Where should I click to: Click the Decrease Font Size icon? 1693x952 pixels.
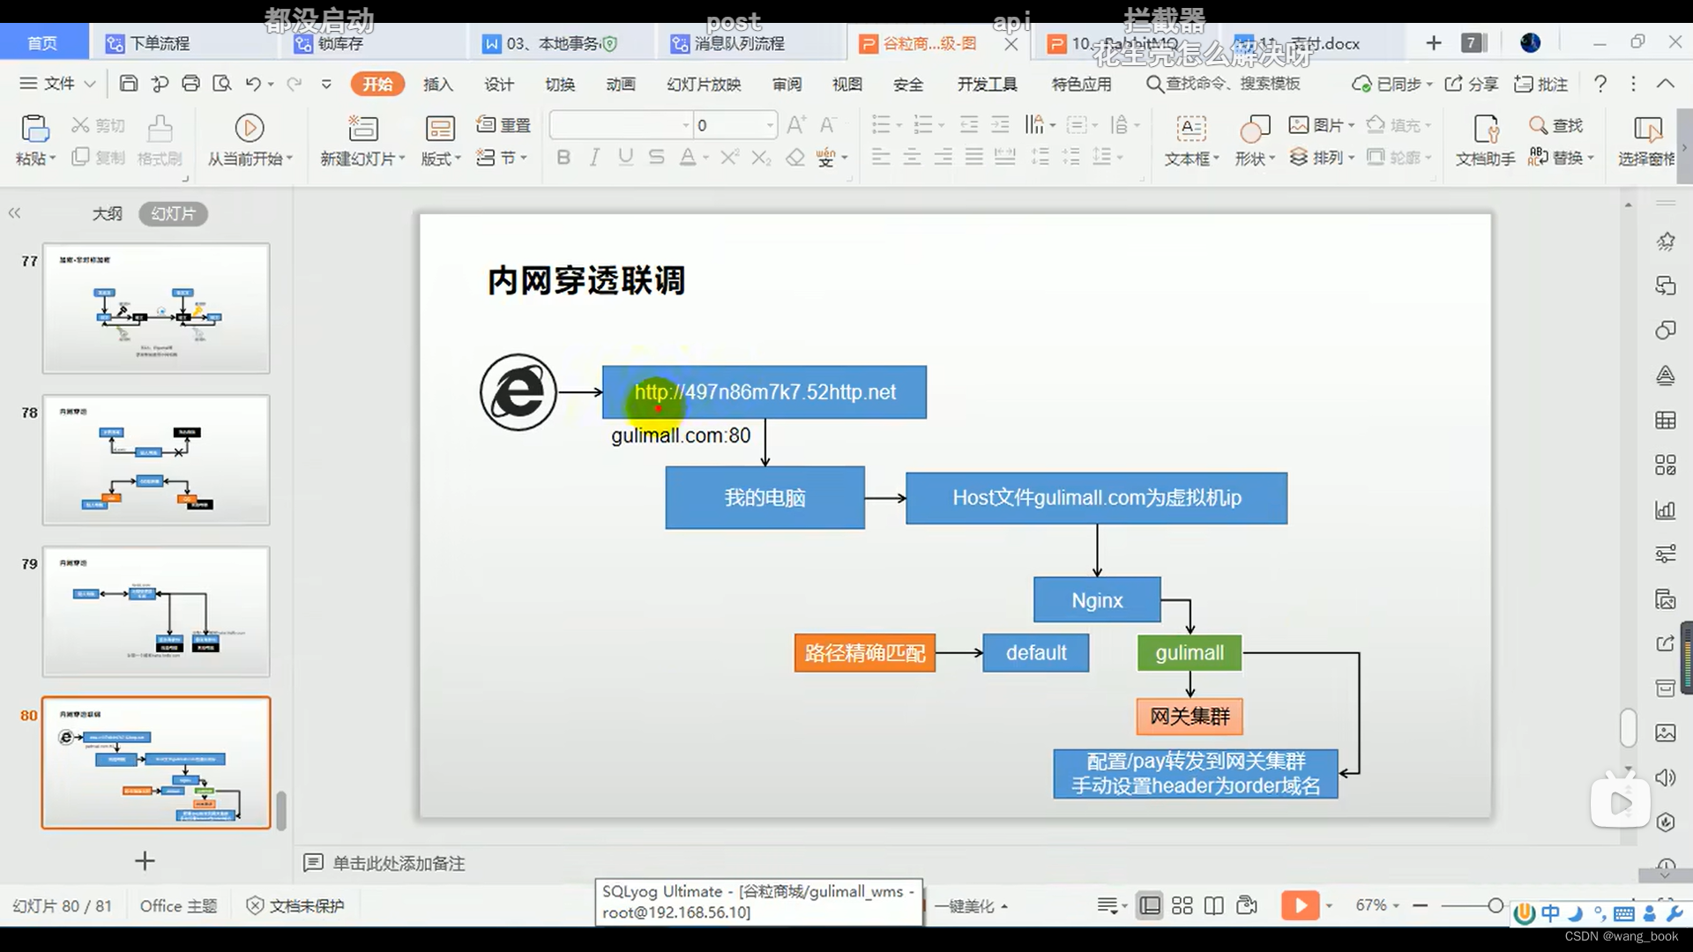(828, 125)
